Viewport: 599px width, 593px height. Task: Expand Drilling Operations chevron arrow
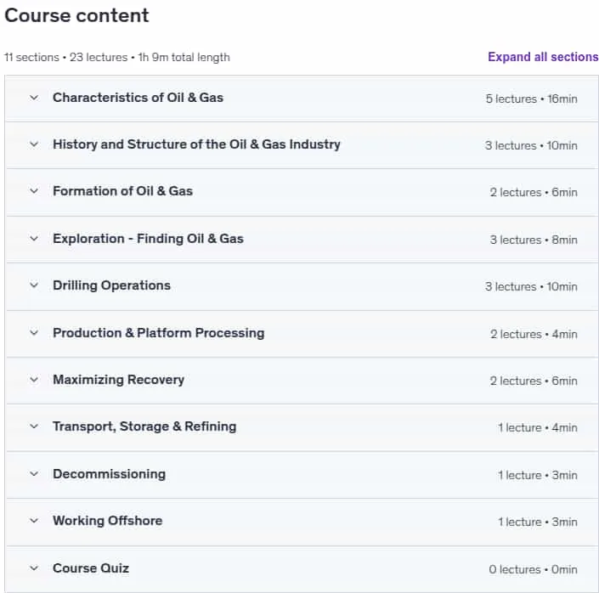coord(34,285)
